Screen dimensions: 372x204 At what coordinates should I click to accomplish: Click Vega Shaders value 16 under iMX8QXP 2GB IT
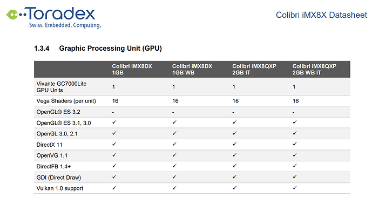point(235,101)
